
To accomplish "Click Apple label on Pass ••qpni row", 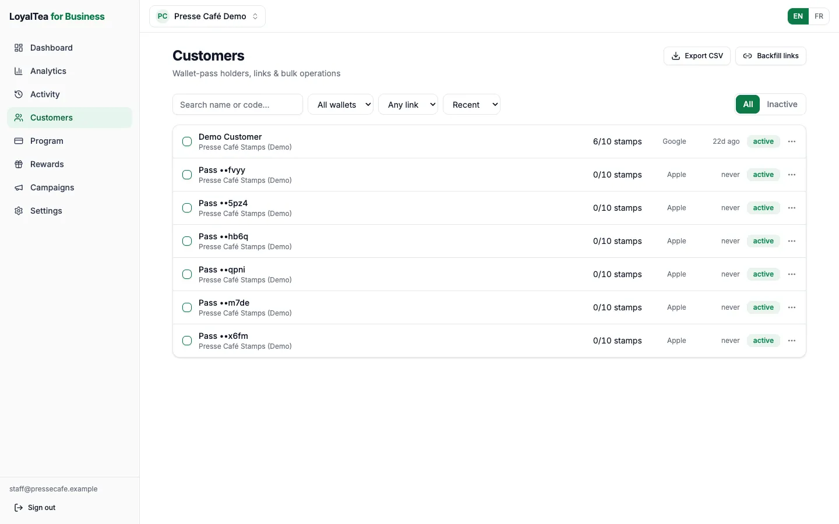I will [x=676, y=274].
